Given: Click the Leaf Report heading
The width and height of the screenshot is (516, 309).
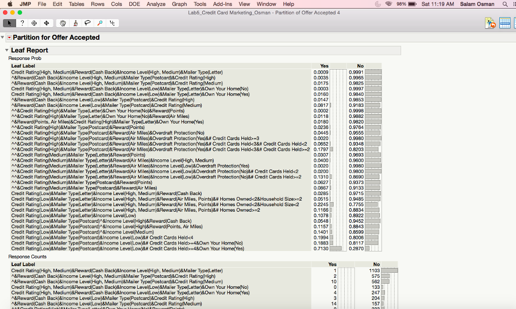Looking at the screenshot, I should coord(30,50).
